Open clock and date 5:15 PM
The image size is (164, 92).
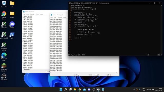tap(159, 89)
